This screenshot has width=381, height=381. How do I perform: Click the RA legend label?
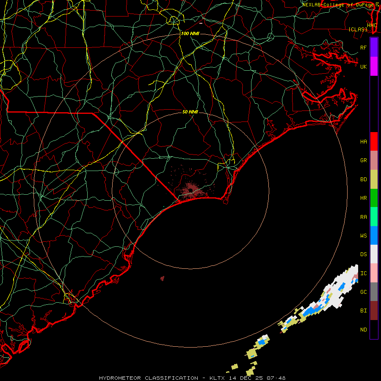(363, 217)
